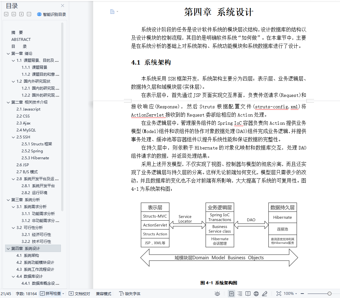Switch to reading mode book icon

point(248,294)
